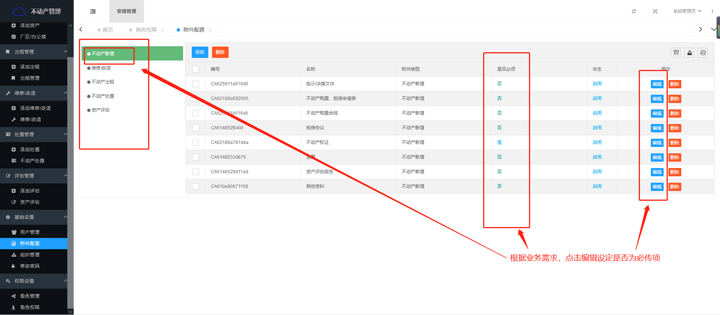
Task: Check the 抵债协议 row checkbox
Action: pos(196,128)
